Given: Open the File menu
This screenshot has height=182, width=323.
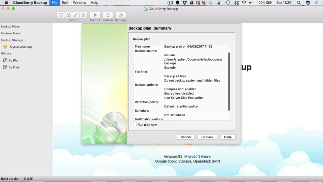Looking at the screenshot, I should coord(55,3).
